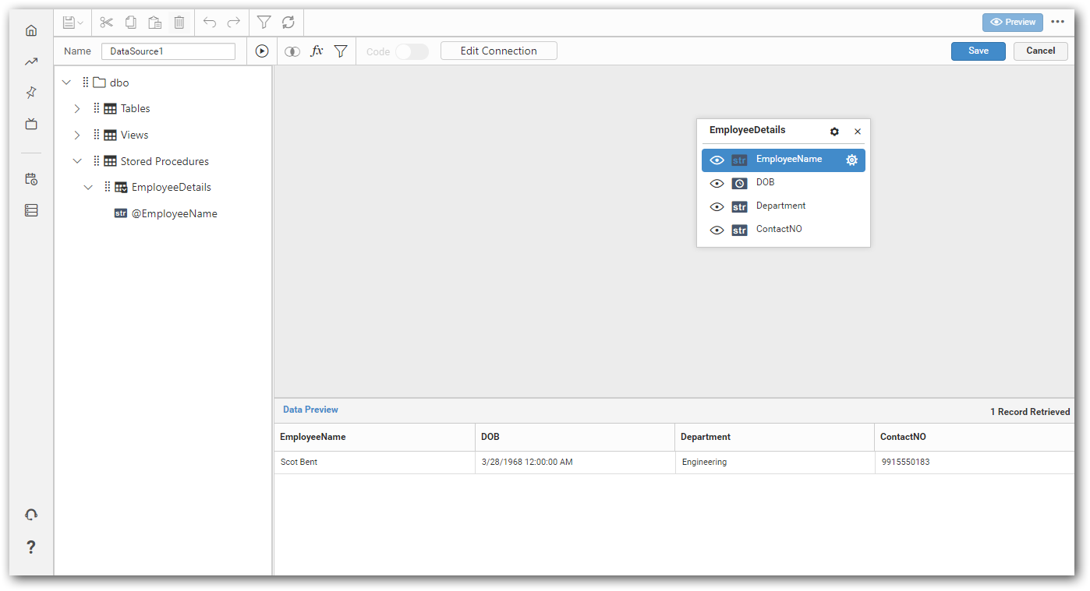Click the Edit Connection button
The height and width of the screenshot is (591, 1090).
498,51
